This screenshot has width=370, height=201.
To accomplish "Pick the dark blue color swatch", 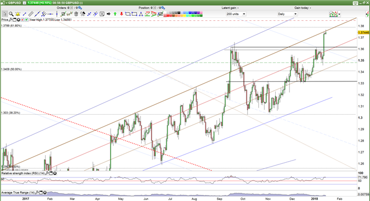I will pos(196,13).
